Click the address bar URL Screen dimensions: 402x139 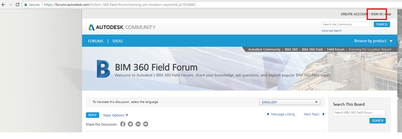click(120, 5)
